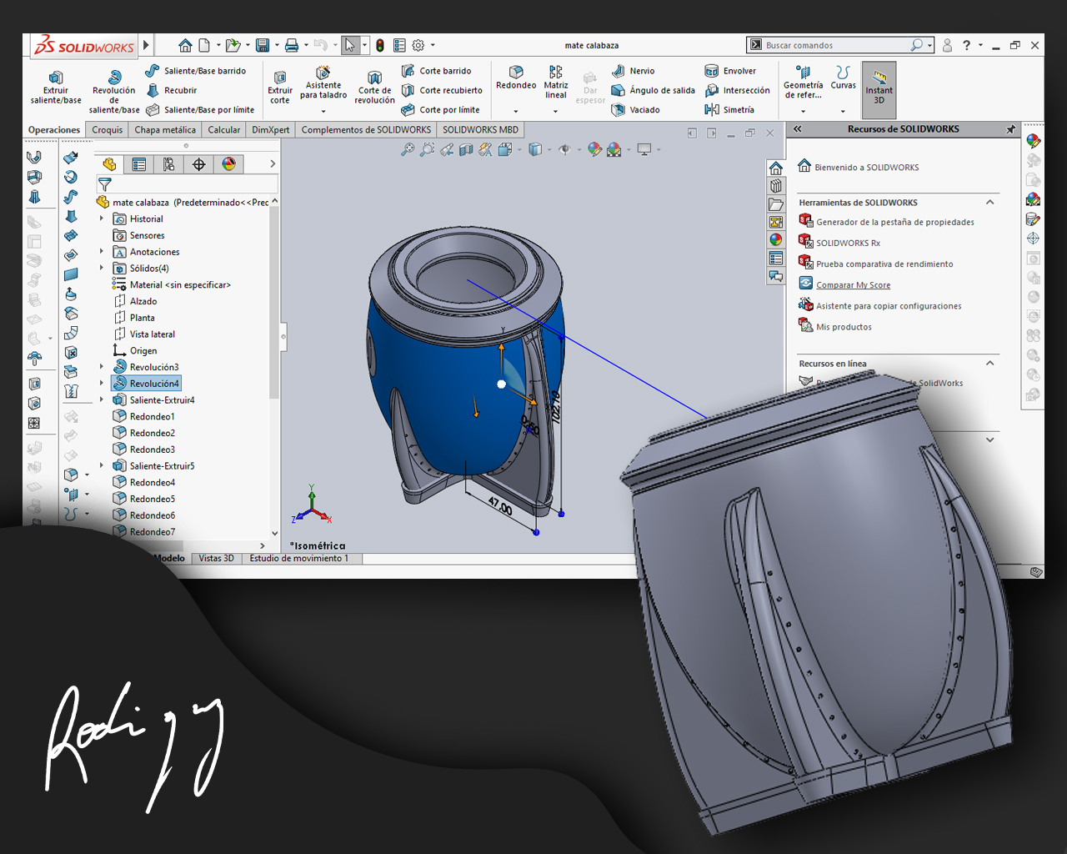Select the Revolución de saliente/base tool

[114, 92]
